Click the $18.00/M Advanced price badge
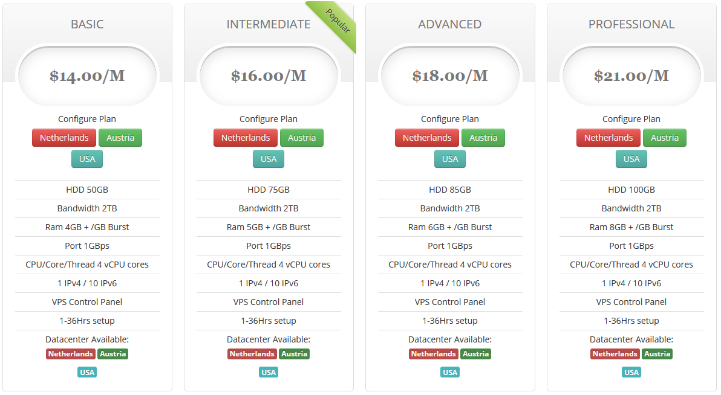Screen dimensions: 721x395 pos(450,76)
